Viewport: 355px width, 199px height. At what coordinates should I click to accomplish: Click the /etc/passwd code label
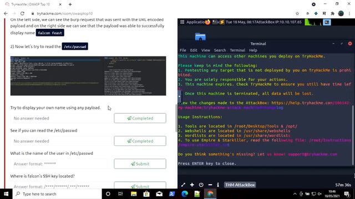[75, 46]
